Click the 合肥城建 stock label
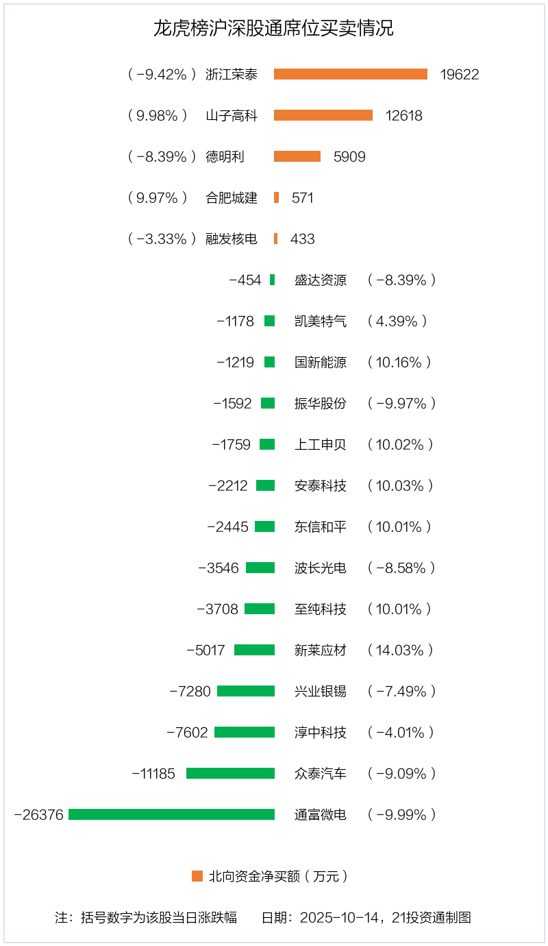Screen dimensions: 548x946 pos(232,197)
